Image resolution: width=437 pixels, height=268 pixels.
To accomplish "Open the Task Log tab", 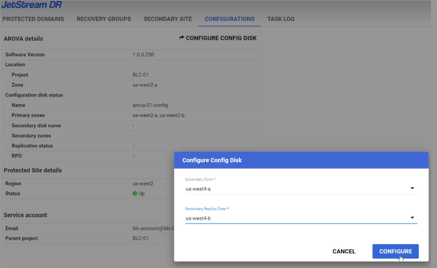I will (x=281, y=19).
